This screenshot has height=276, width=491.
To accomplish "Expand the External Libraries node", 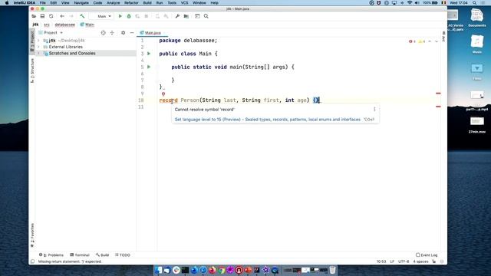I will pos(39,47).
